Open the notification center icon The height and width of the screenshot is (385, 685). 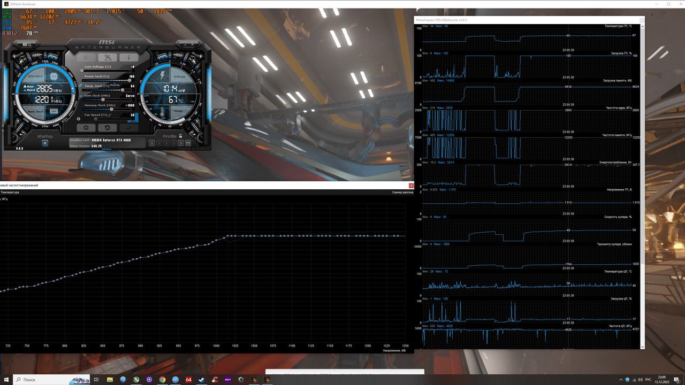[x=677, y=380]
